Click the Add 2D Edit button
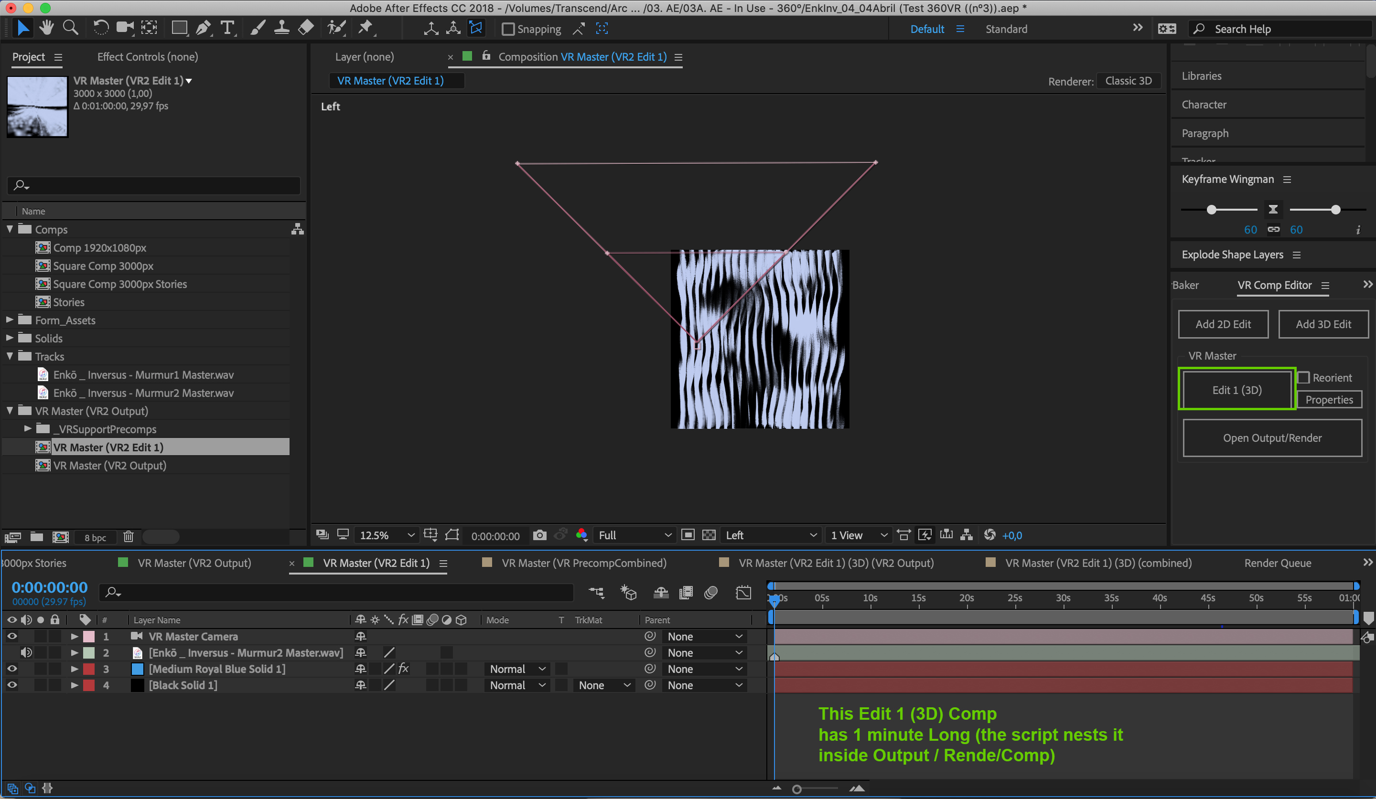Image resolution: width=1376 pixels, height=799 pixels. (x=1224, y=324)
